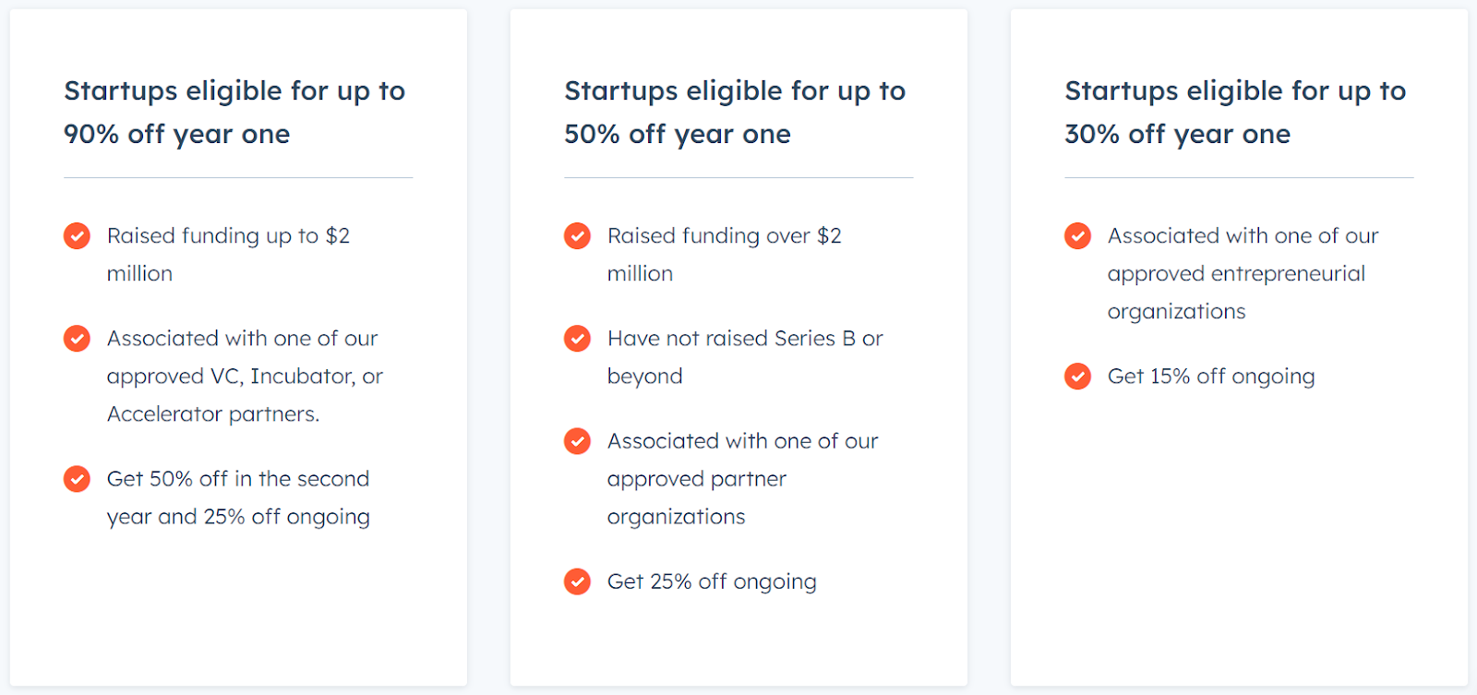Viewport: 1477px width, 695px height.
Task: Click the checkmark icon beside "approved partner organizations" item
Action: click(577, 441)
